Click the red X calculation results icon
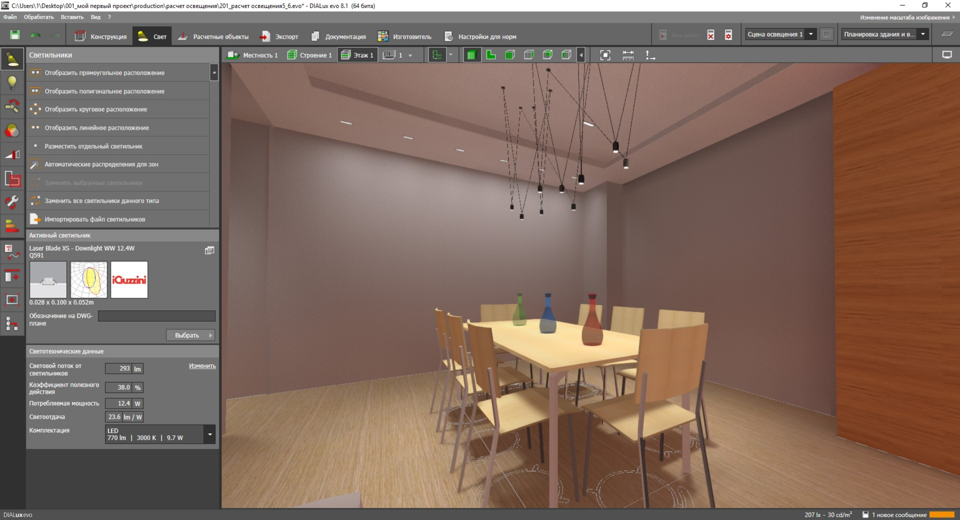 [711, 35]
